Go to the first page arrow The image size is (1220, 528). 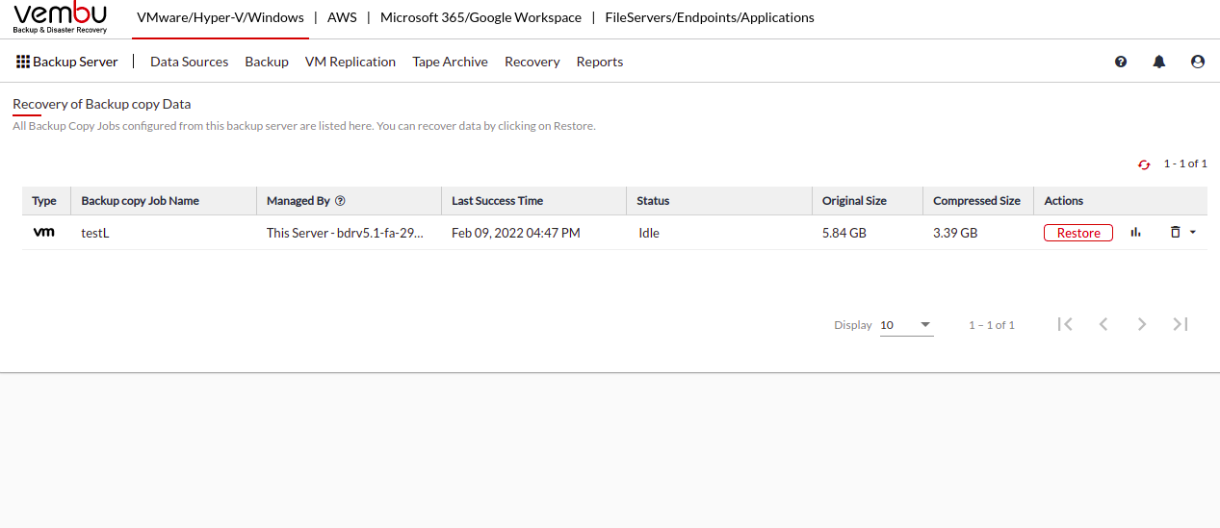coord(1065,324)
